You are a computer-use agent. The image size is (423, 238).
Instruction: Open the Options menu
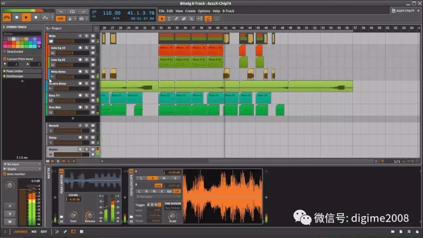tap(204, 11)
